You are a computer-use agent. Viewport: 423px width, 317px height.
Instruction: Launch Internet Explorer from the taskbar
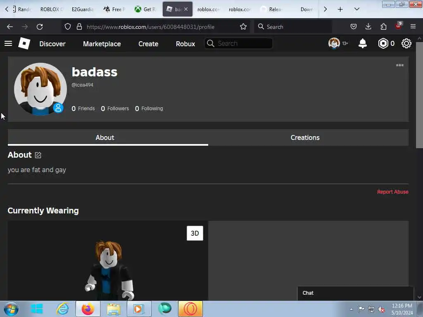click(62, 309)
